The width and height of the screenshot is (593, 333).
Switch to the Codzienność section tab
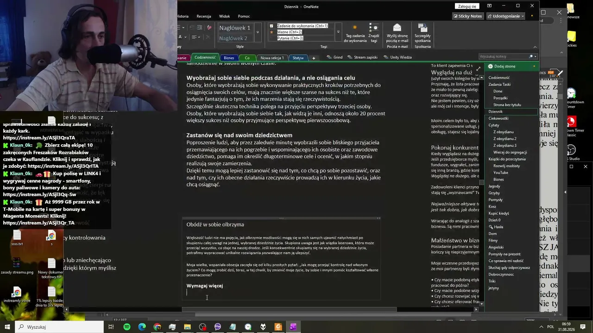click(205, 58)
